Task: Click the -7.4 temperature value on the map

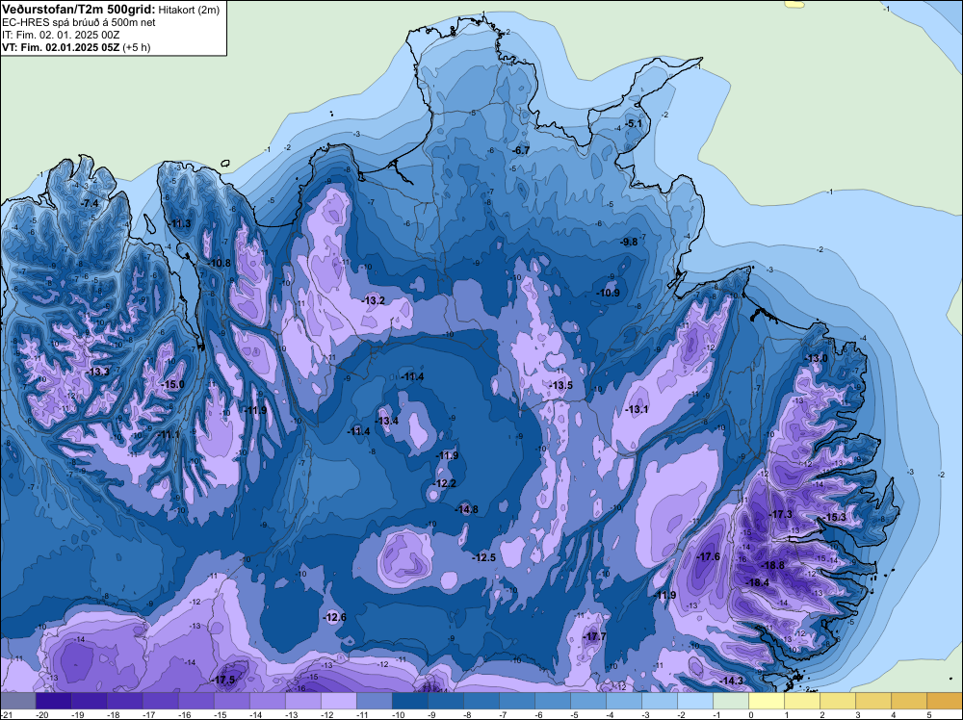Action: [x=89, y=203]
